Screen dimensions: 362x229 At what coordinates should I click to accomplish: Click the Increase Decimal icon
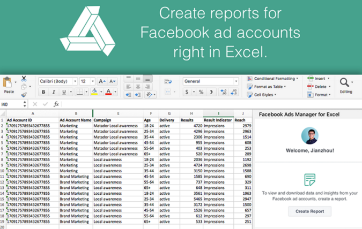click(x=224, y=92)
